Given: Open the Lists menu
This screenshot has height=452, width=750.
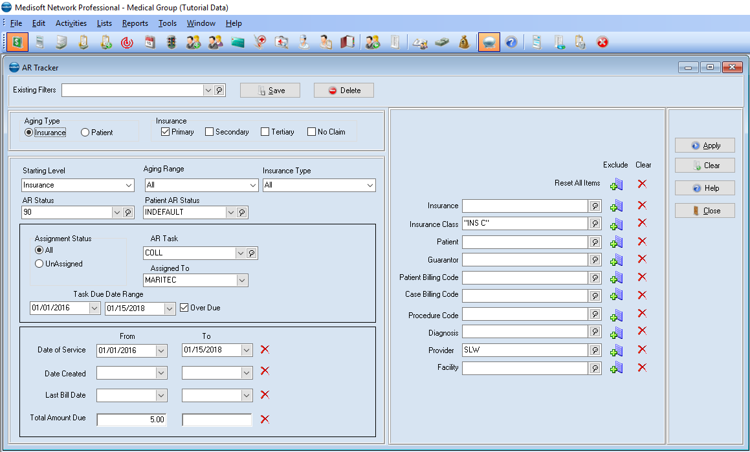Looking at the screenshot, I should tap(104, 23).
